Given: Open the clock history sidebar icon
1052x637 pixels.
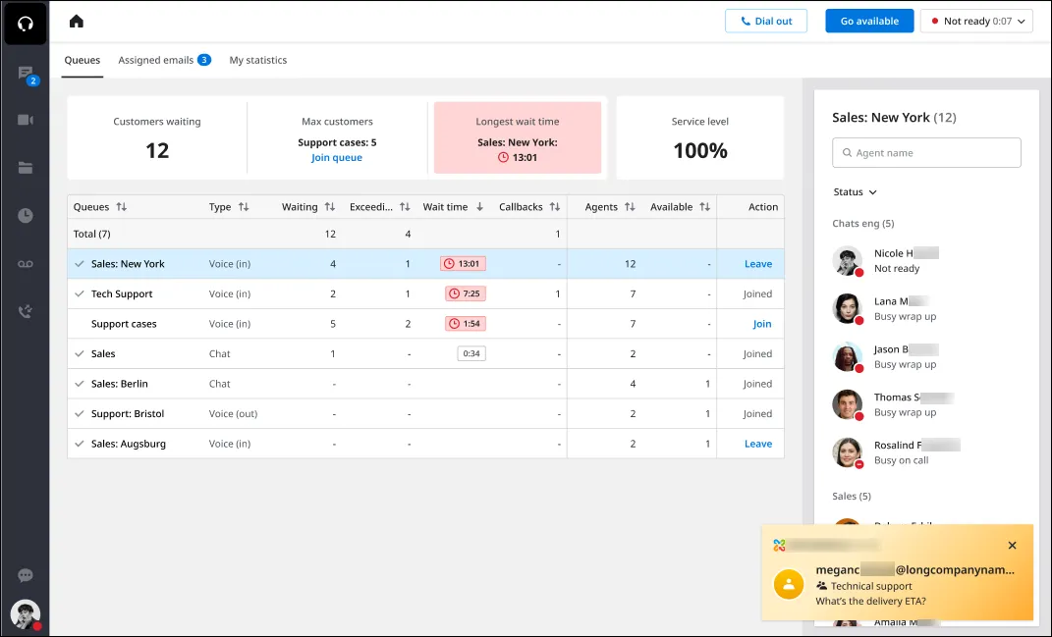Looking at the screenshot, I should click(26, 216).
